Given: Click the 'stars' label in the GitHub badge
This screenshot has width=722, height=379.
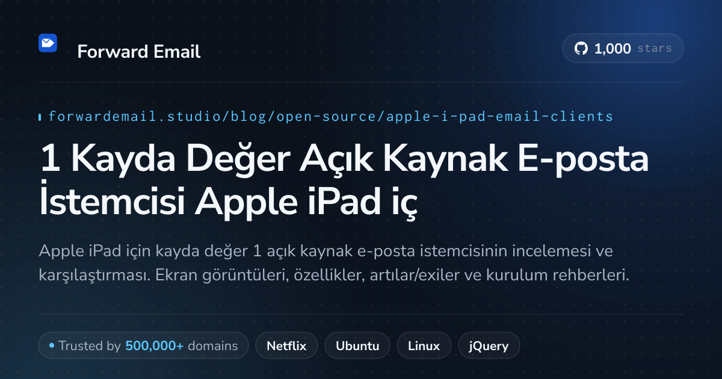Looking at the screenshot, I should point(655,49).
